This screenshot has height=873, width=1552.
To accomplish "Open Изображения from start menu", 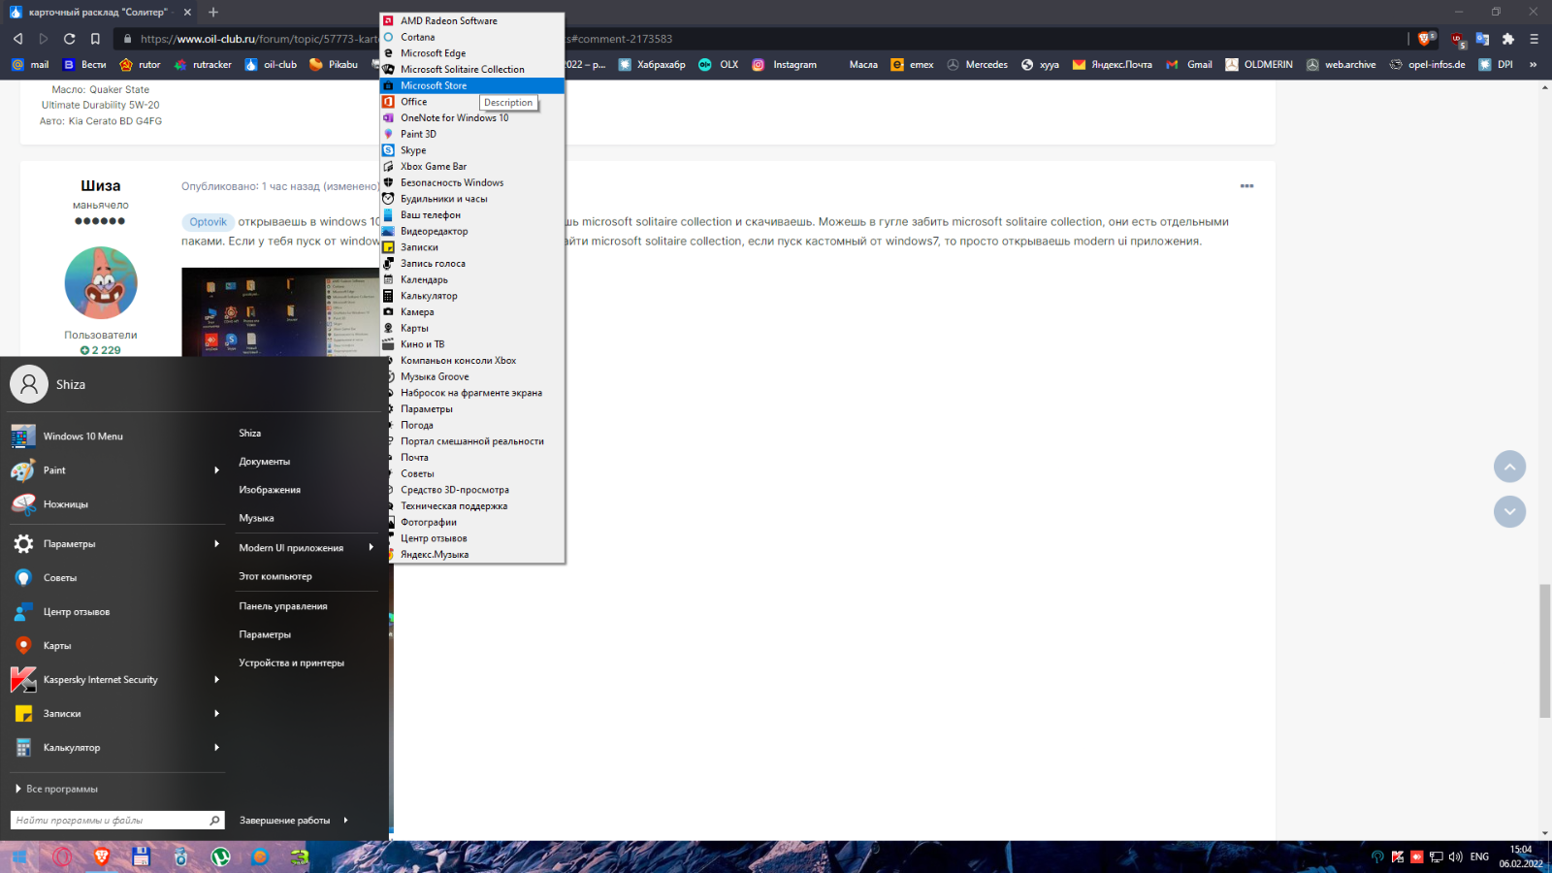I will pyautogui.click(x=270, y=490).
